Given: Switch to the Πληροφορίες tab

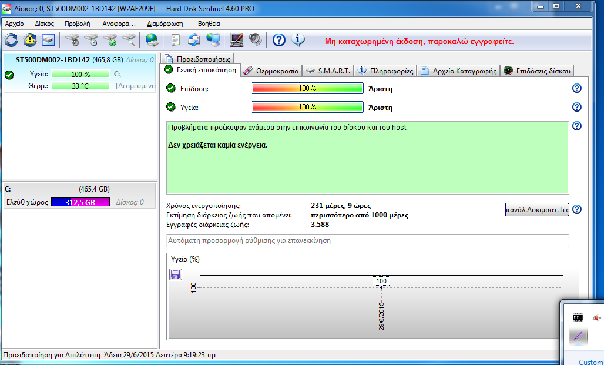Looking at the screenshot, I should 385,71.
